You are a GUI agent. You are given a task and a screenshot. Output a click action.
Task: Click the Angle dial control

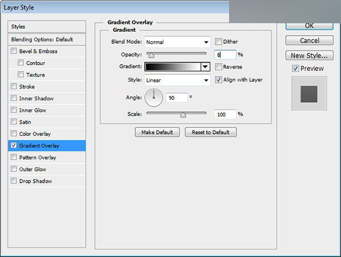pos(154,98)
